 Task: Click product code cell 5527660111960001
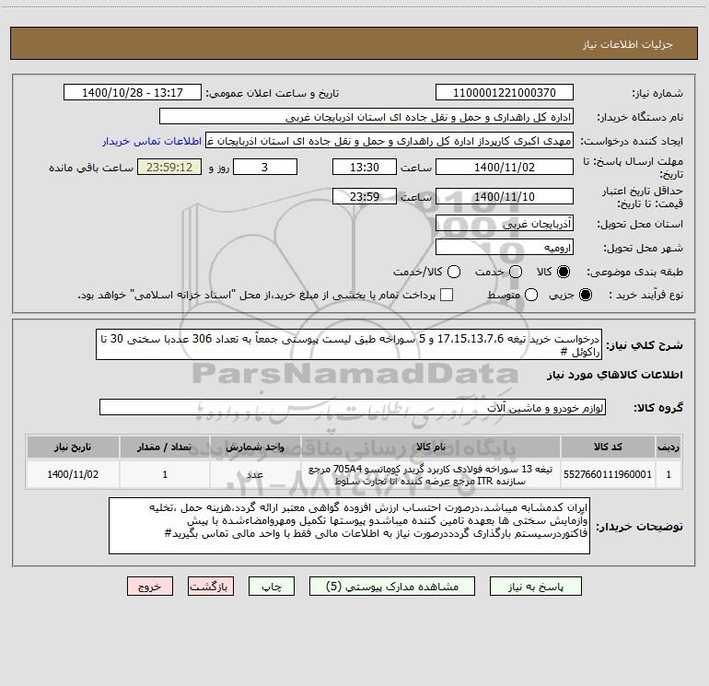coord(608,474)
